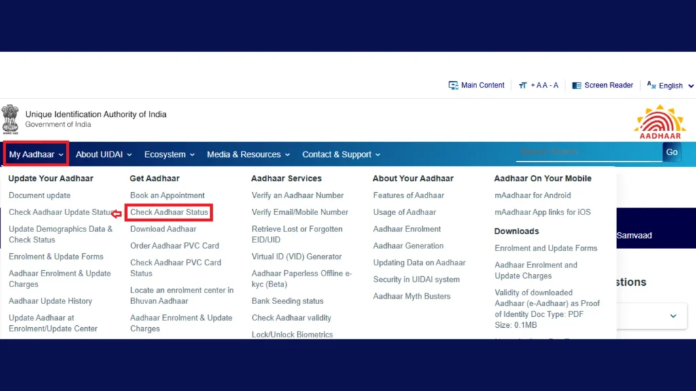Image resolution: width=696 pixels, height=391 pixels.
Task: Open Update Demographics Data & Check Status
Action: click(x=60, y=234)
